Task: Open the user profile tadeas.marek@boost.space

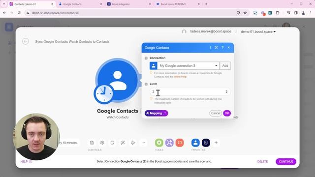Action: pyautogui.click(x=211, y=31)
